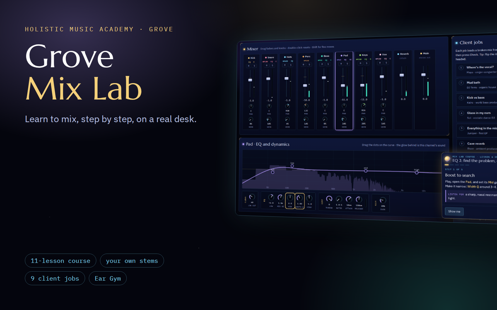Viewport: 497px width, 310px height.
Task: Click the '9 client jobs' pill
Action: [x=55, y=278]
